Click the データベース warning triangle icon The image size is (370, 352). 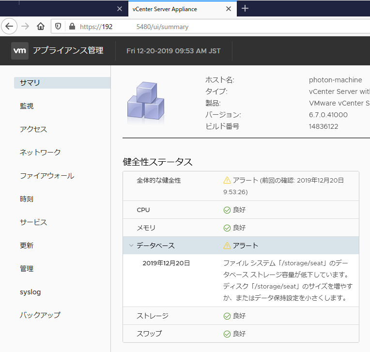click(227, 245)
